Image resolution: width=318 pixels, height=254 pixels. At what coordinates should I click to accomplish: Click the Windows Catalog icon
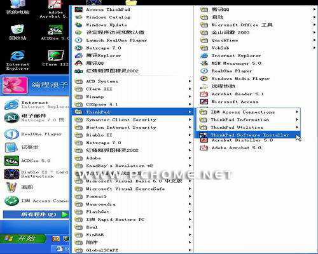tap(78, 17)
